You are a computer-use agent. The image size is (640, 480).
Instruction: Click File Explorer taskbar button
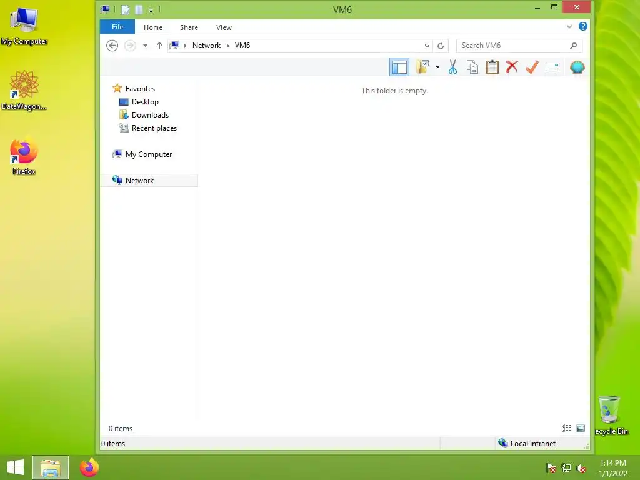point(51,467)
